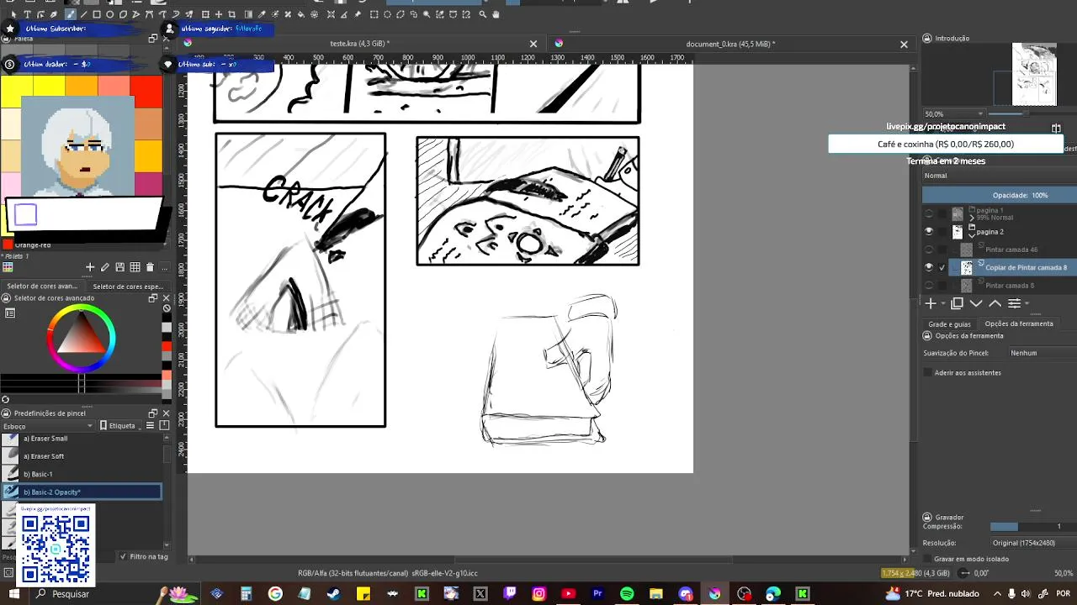Enable Gravar em modo isolado checkbox
This screenshot has height=605, width=1077.
point(928,559)
